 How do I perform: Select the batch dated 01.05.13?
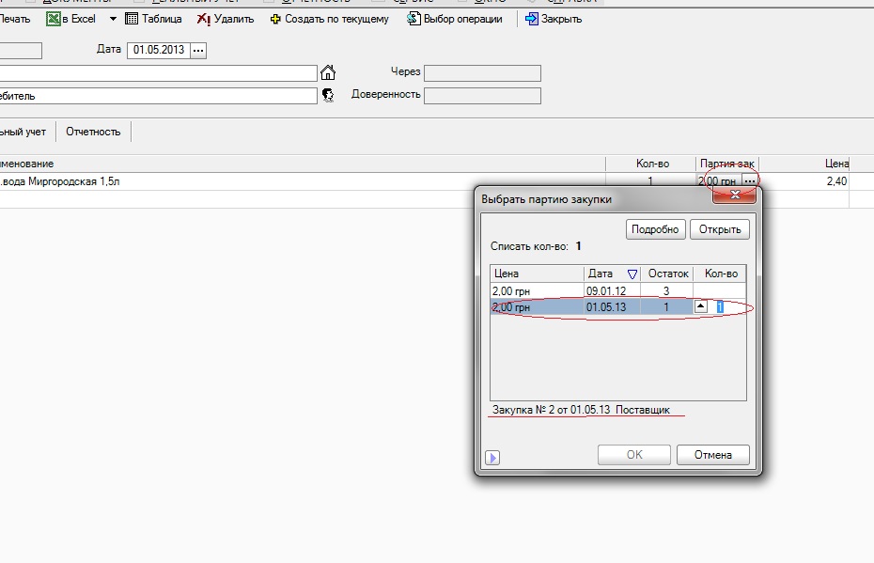[x=618, y=307]
